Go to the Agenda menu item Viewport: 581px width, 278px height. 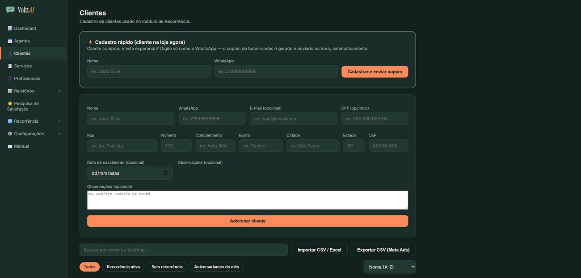34,41
